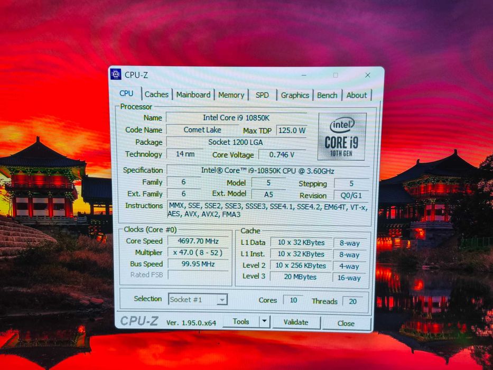Show the About tab

point(357,95)
